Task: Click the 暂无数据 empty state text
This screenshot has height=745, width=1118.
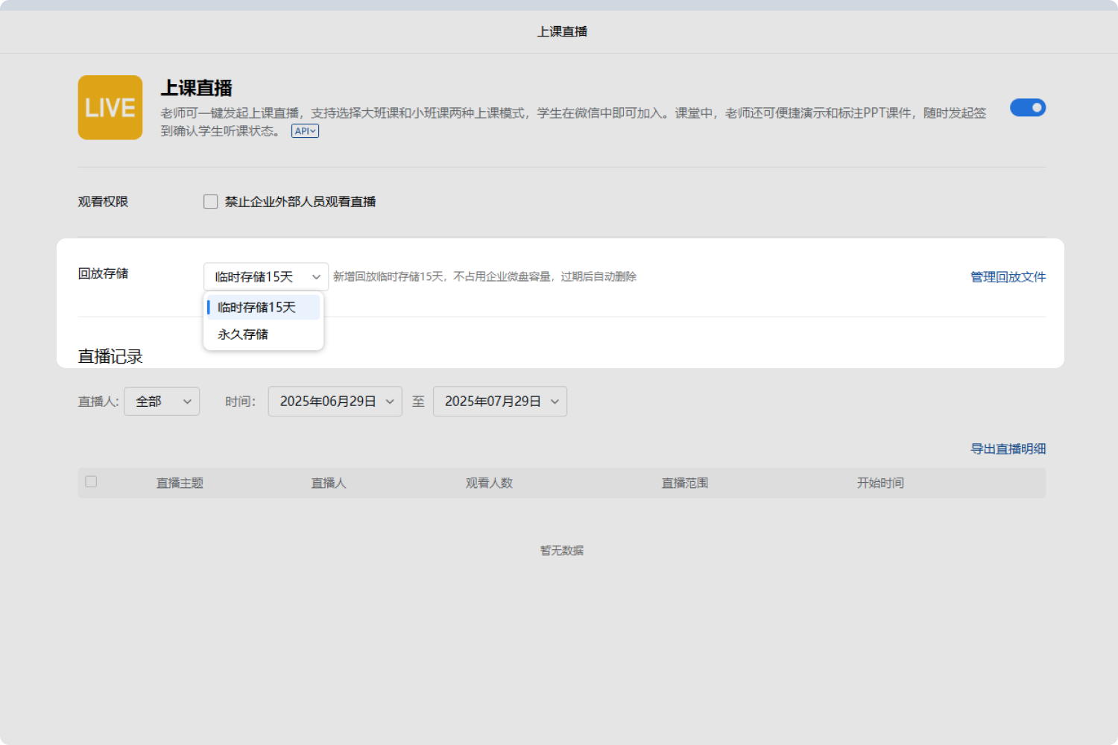Action: pos(562,551)
